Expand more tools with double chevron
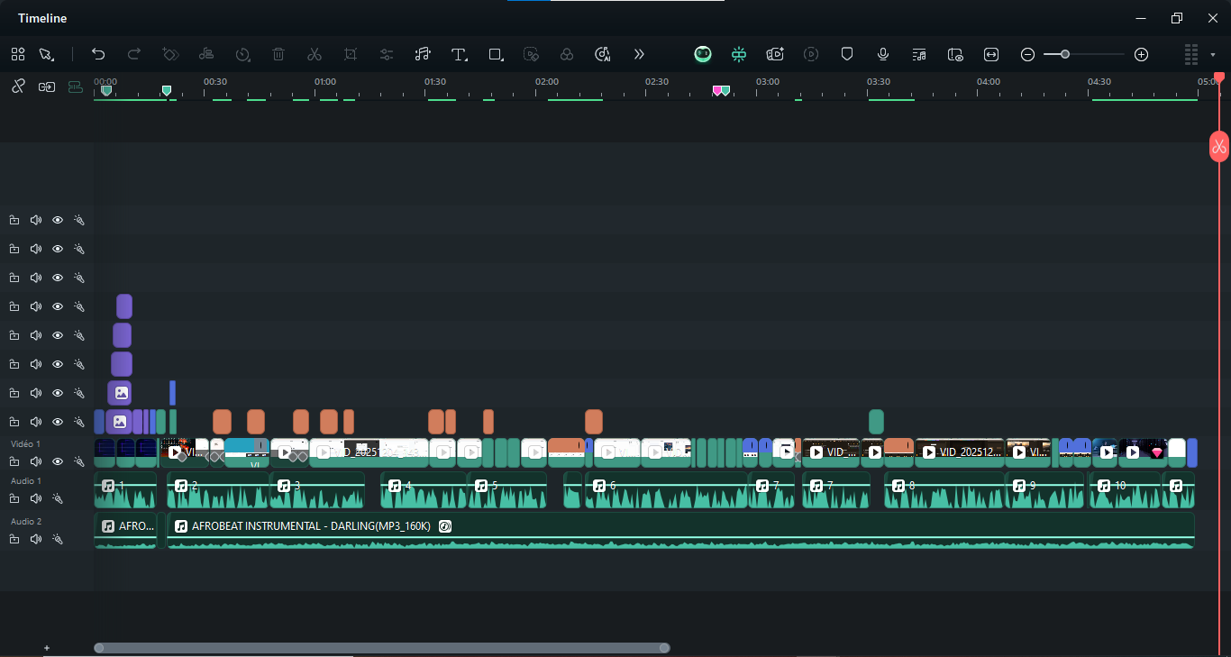This screenshot has height=657, width=1231. pos(639,54)
